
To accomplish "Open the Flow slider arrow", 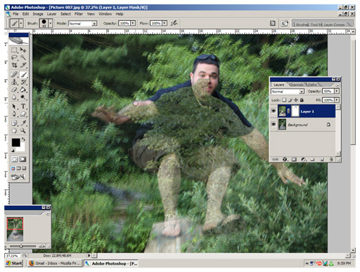I will tap(165, 23).
